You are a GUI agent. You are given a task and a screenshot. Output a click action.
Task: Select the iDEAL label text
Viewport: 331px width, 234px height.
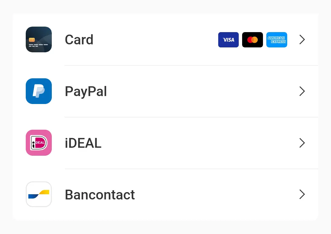[83, 143]
